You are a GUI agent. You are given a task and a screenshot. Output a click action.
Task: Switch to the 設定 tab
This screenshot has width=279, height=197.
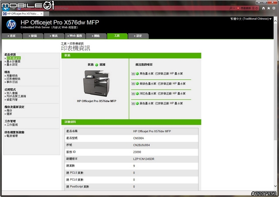[138, 36]
